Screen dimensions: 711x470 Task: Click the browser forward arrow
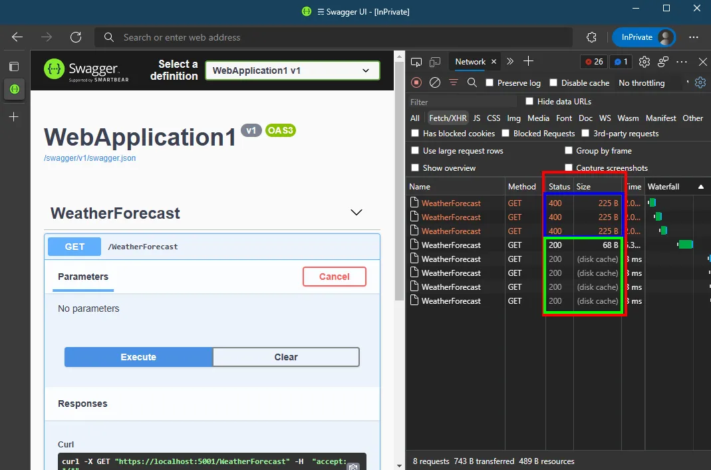(x=47, y=37)
